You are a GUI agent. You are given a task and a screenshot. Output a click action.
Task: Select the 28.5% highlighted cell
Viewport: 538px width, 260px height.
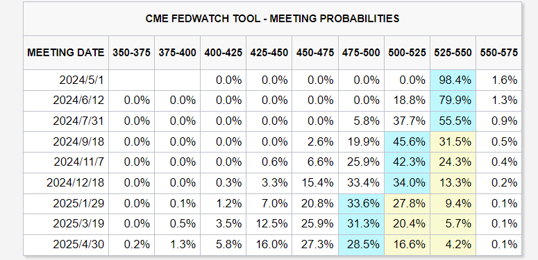coord(361,245)
